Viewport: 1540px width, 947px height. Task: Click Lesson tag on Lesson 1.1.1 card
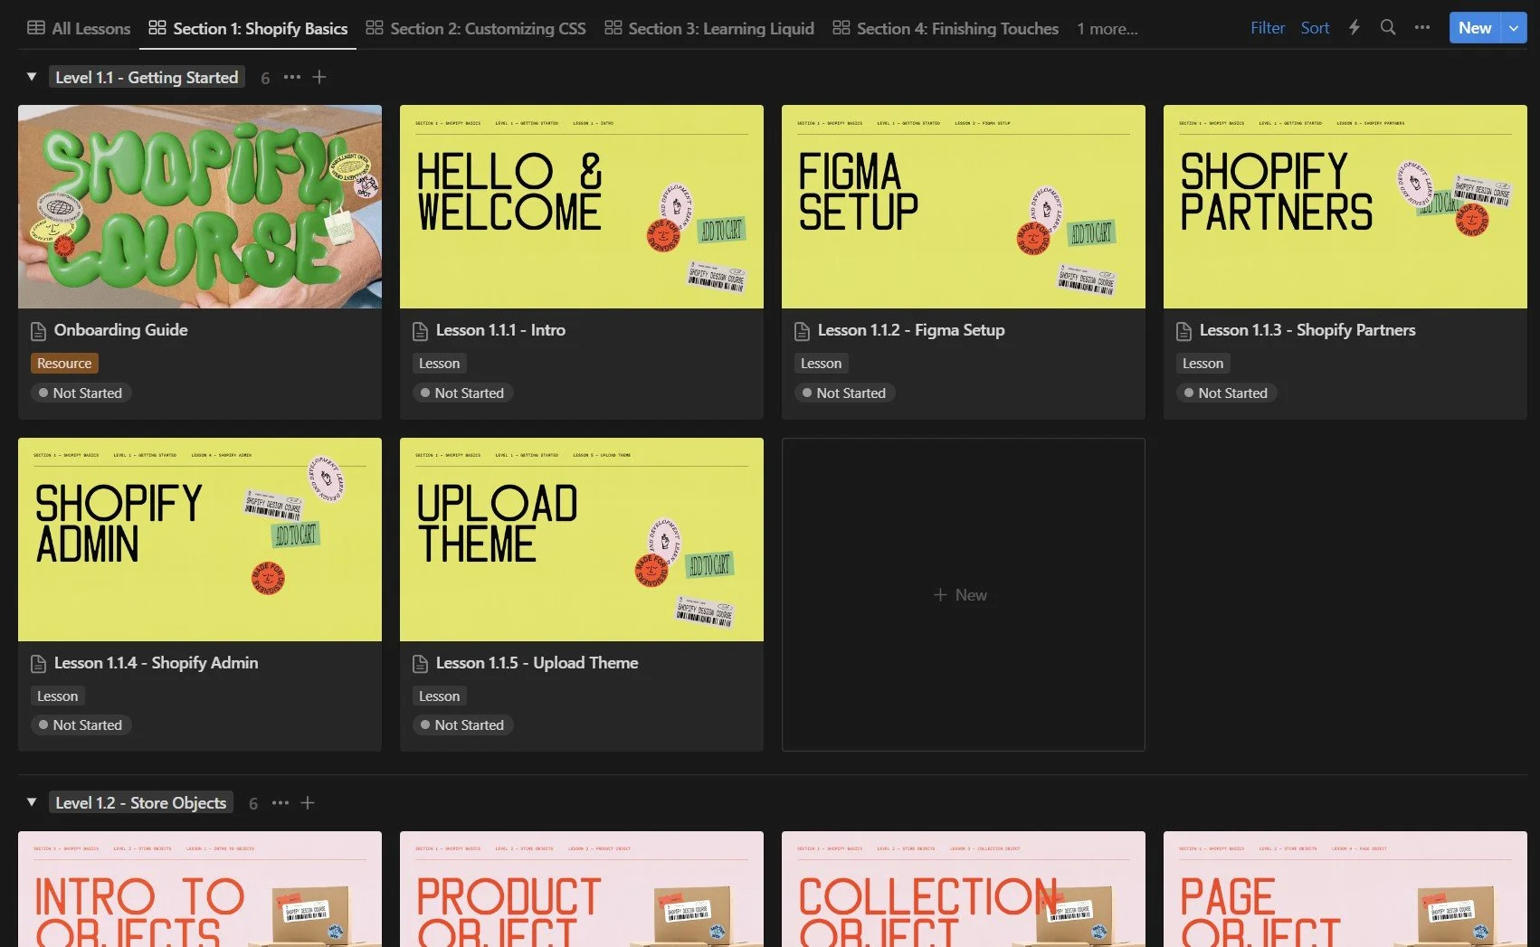tap(439, 364)
